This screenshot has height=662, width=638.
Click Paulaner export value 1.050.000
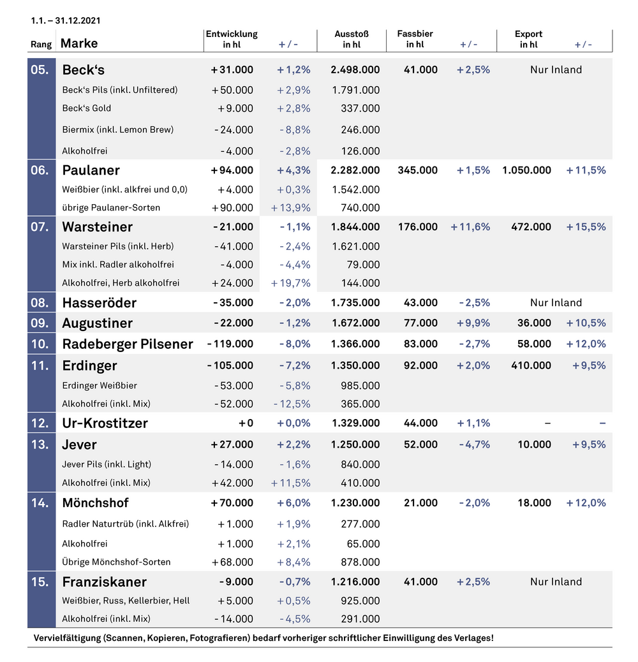[526, 170]
